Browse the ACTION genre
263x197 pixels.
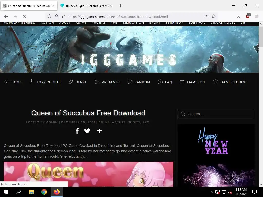point(47,23)
